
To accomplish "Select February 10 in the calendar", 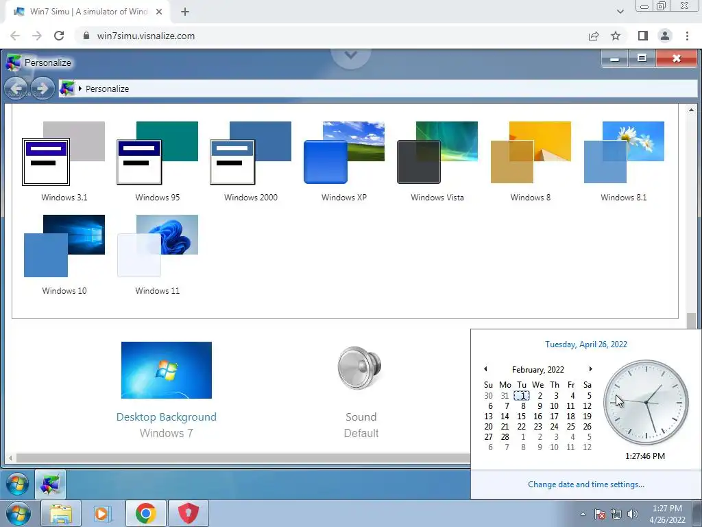I will click(x=554, y=406).
